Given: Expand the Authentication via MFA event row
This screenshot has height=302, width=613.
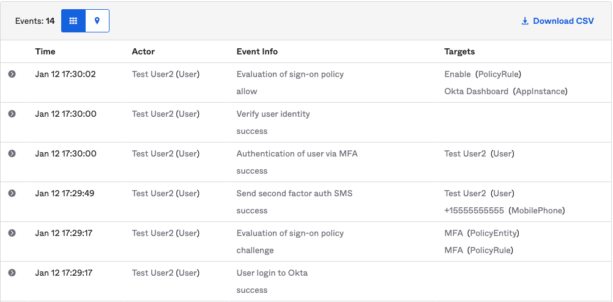Looking at the screenshot, I should coord(12,153).
